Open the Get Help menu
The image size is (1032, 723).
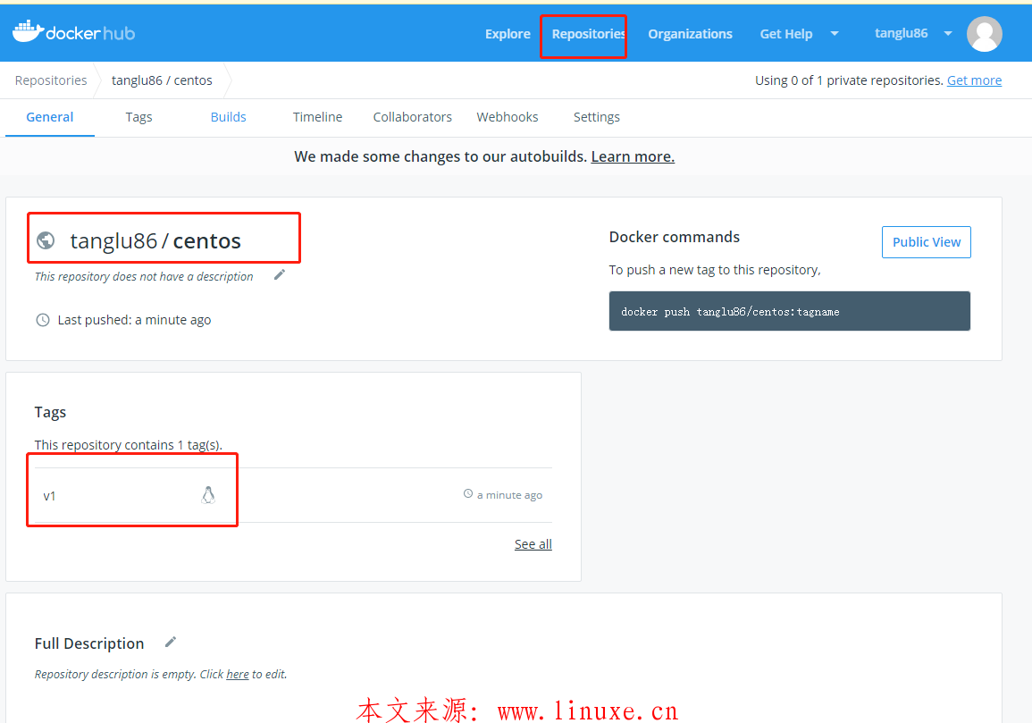[x=786, y=34]
